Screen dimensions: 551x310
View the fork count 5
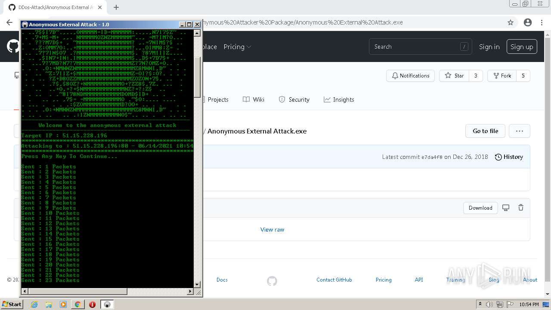click(523, 76)
